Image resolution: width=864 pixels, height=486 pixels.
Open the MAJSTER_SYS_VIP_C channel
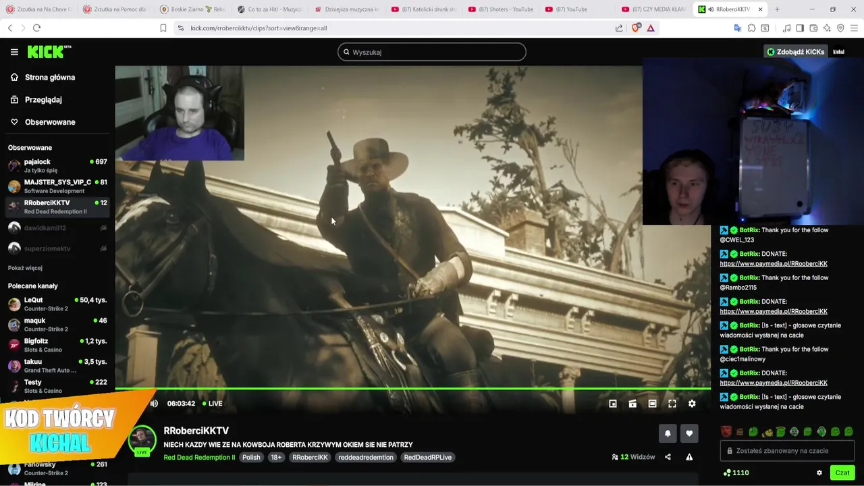[x=57, y=186]
